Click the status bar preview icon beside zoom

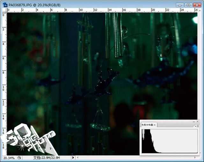click(x=19, y=158)
